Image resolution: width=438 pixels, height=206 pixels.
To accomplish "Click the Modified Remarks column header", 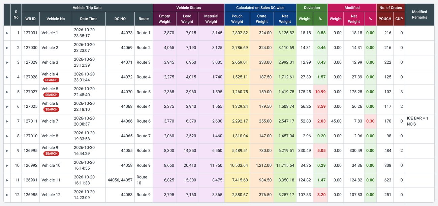I will 419,14.
